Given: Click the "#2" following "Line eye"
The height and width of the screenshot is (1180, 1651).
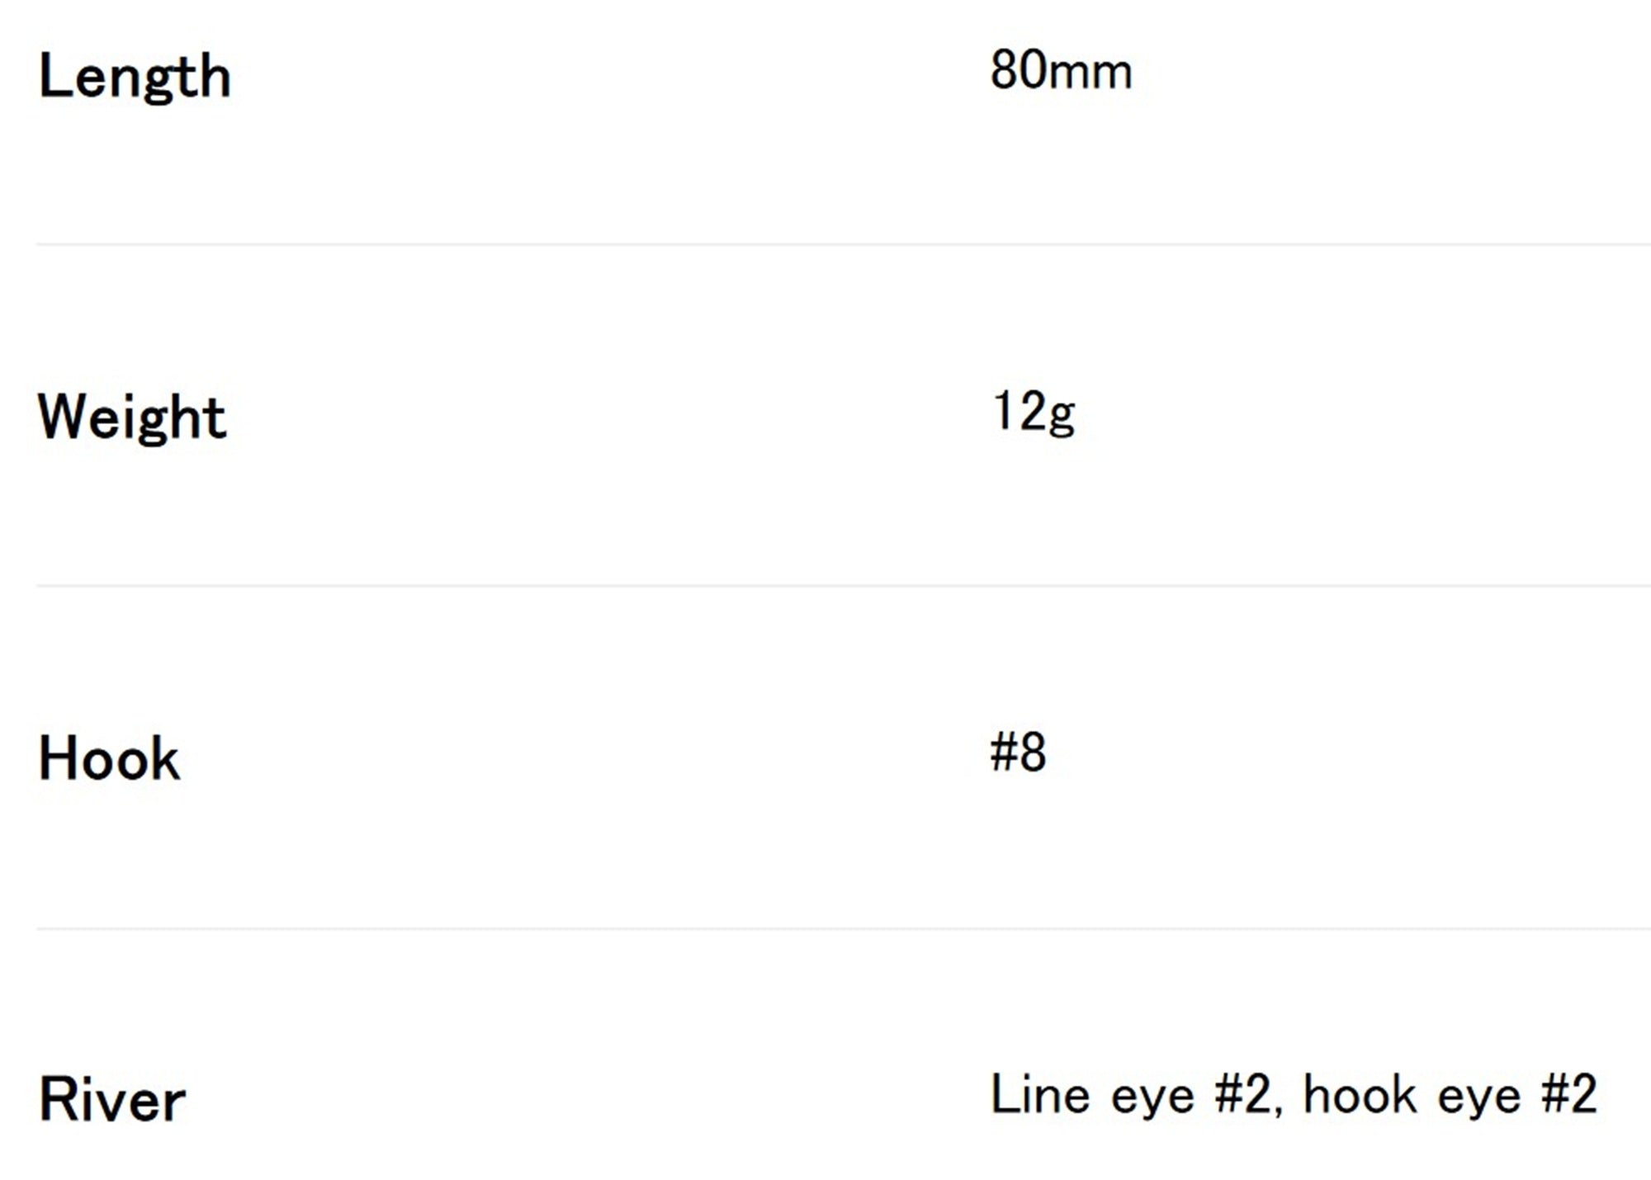Looking at the screenshot, I should pos(1243,1094).
